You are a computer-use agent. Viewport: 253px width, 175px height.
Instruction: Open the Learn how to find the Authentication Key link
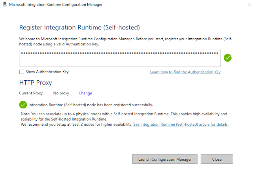(185, 72)
